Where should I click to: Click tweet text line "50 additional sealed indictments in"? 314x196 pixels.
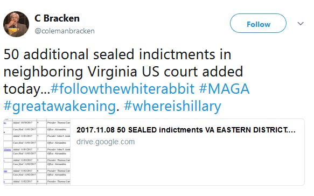[x=117, y=54]
